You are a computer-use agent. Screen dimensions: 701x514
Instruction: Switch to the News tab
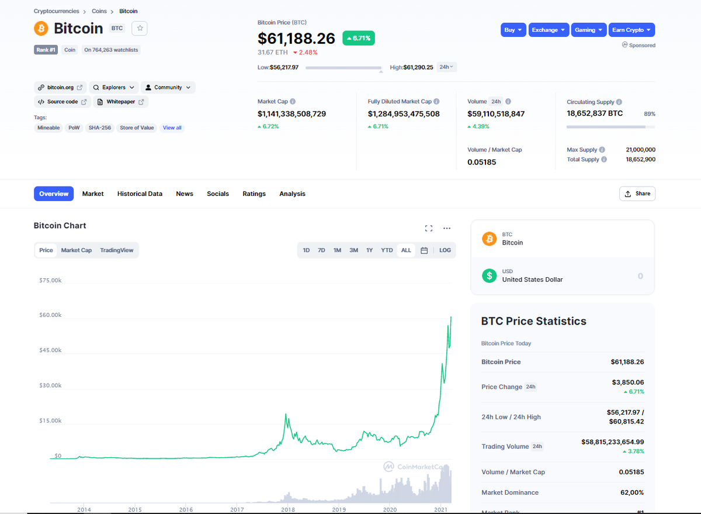pos(185,194)
